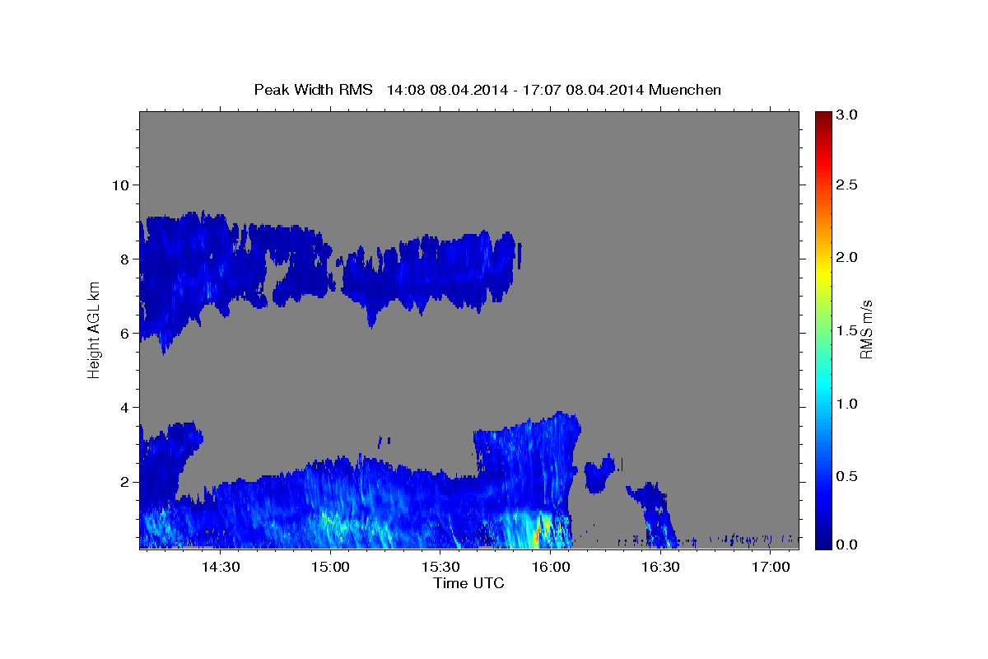This screenshot has height=659, width=988.
Task: Click the '15:00' time tick label
Action: tap(330, 567)
